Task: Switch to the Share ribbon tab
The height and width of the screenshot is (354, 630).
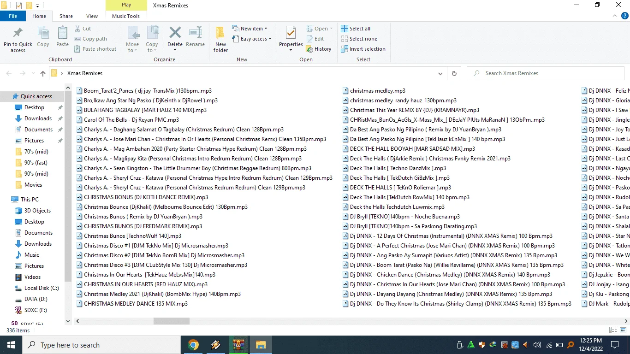Action: [x=66, y=16]
